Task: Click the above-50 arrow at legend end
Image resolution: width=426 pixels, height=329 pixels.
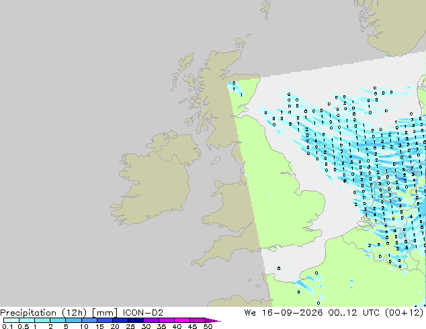Action: tap(213, 320)
